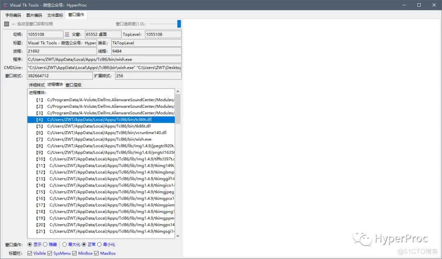
Task: Open the 字符编码 tab
Action: point(13,15)
